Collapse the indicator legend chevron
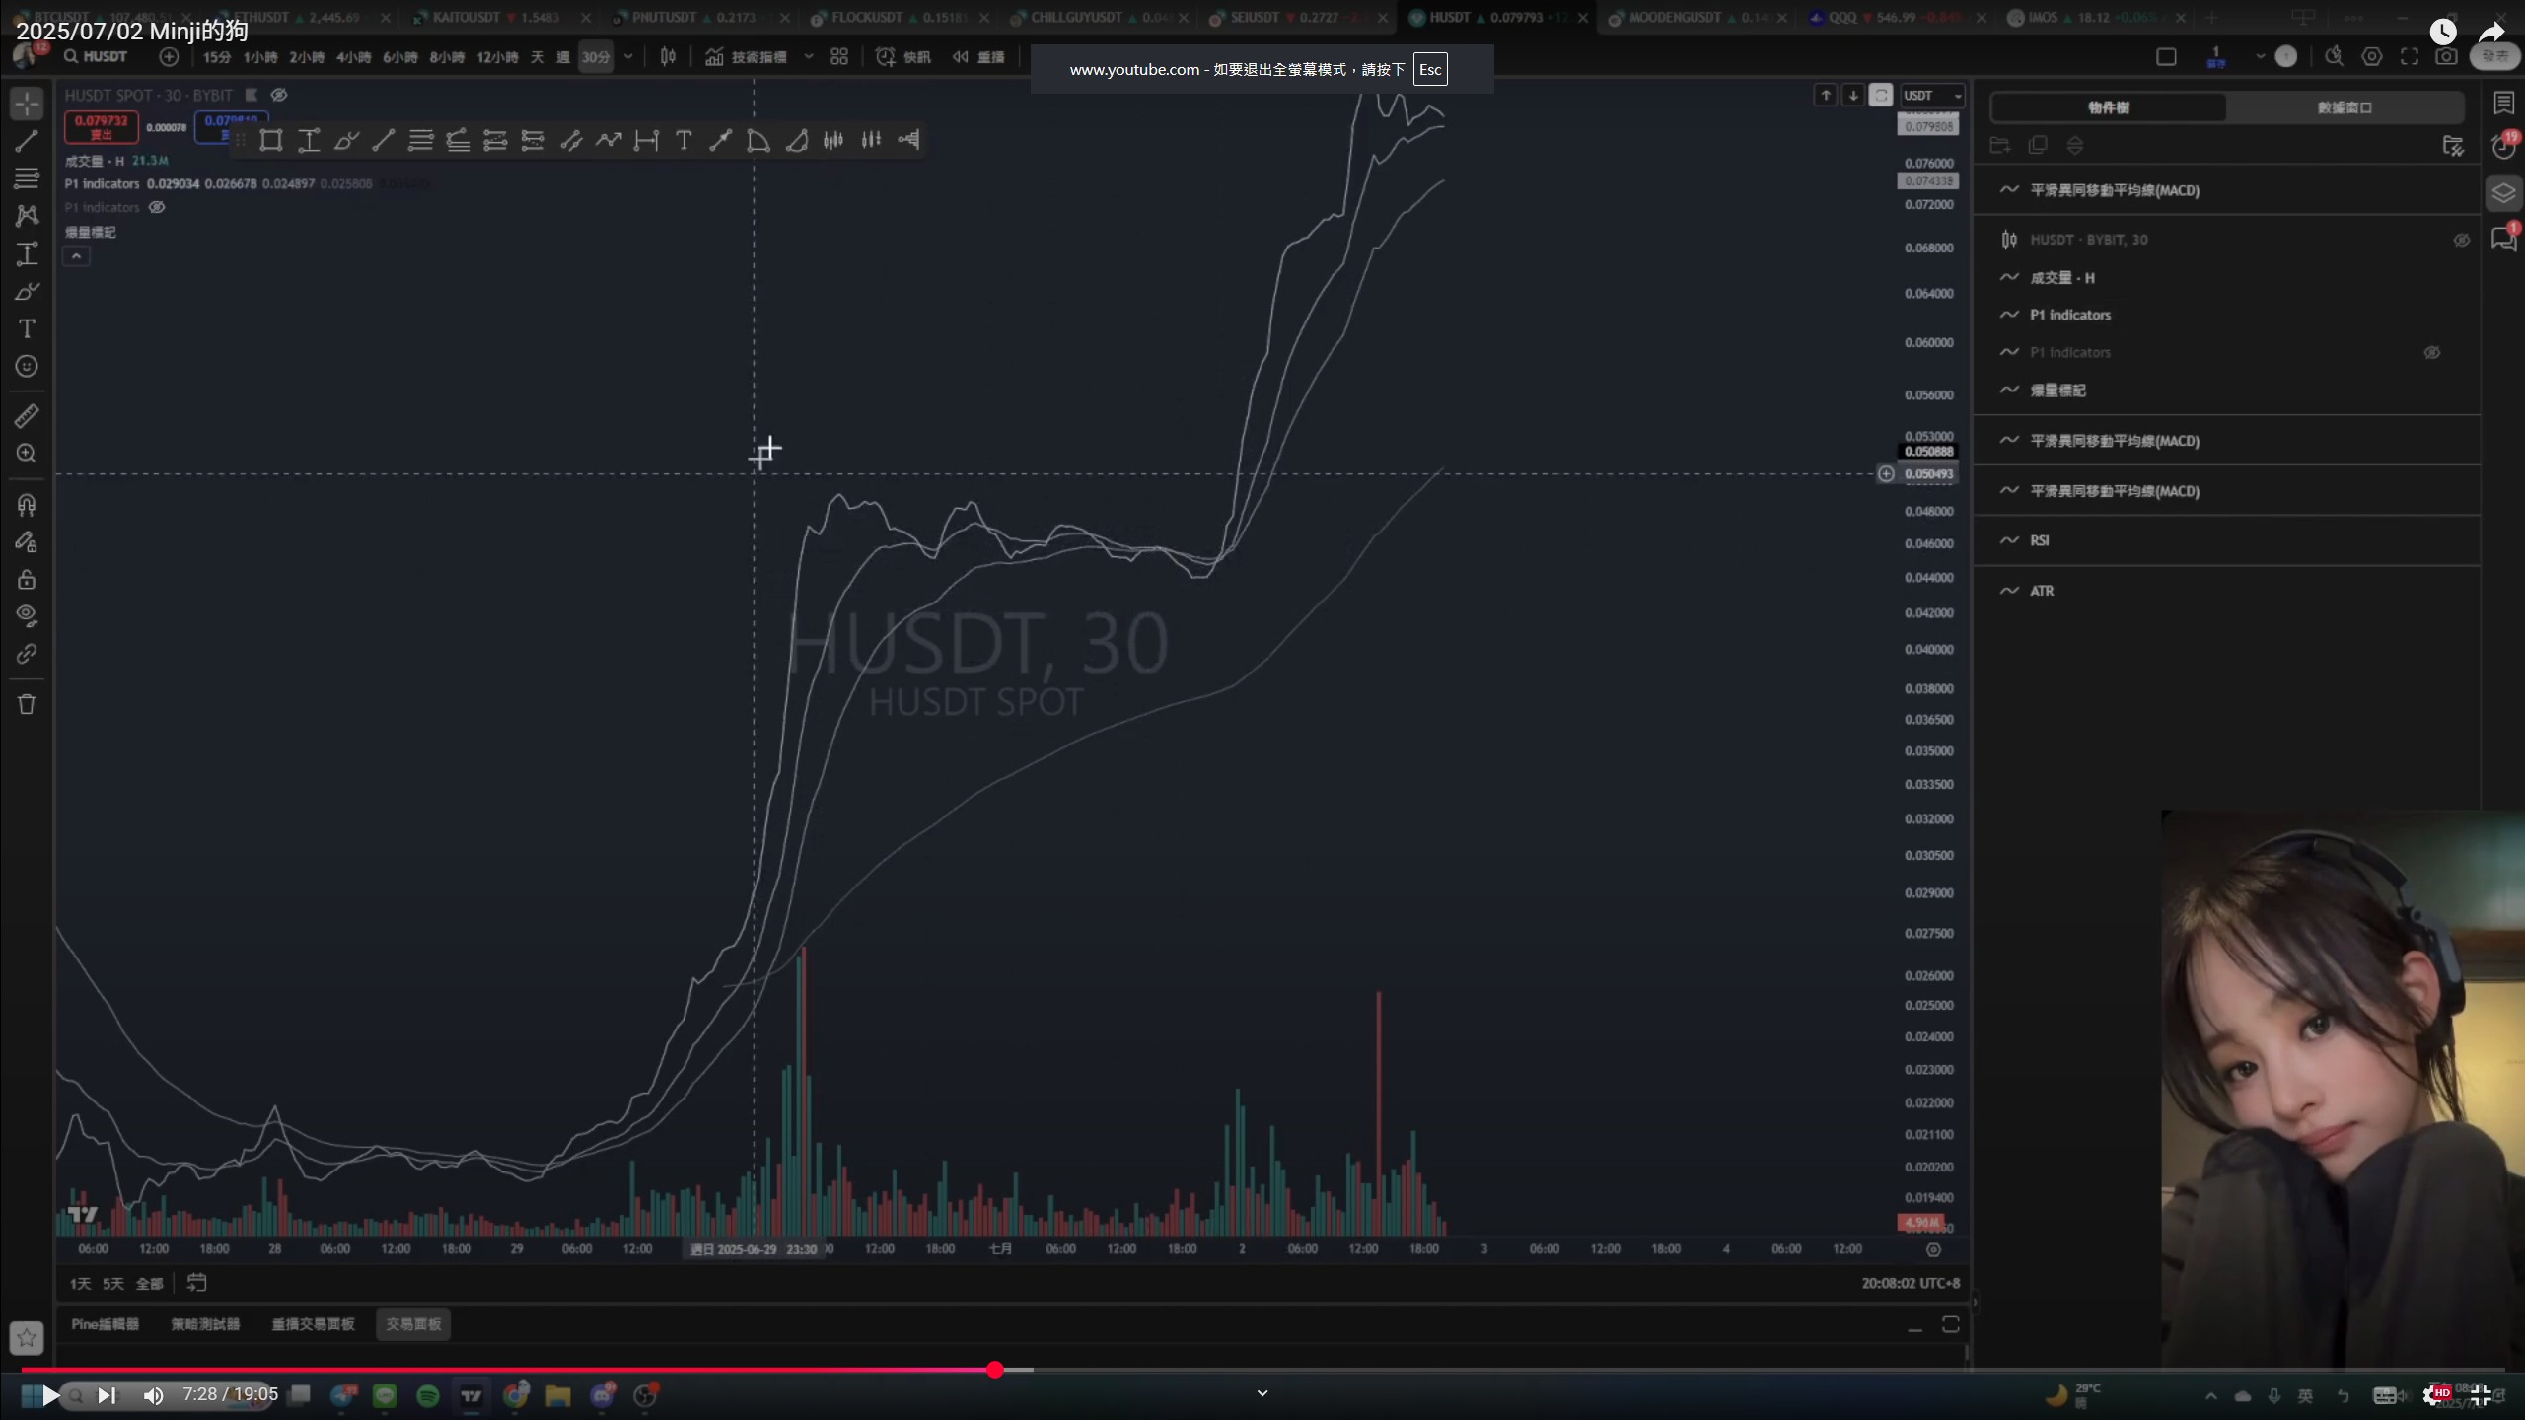The image size is (2525, 1420). click(76, 256)
